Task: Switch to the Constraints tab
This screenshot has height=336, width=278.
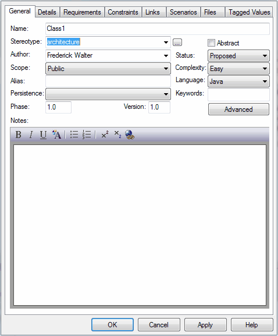Action: [x=123, y=12]
